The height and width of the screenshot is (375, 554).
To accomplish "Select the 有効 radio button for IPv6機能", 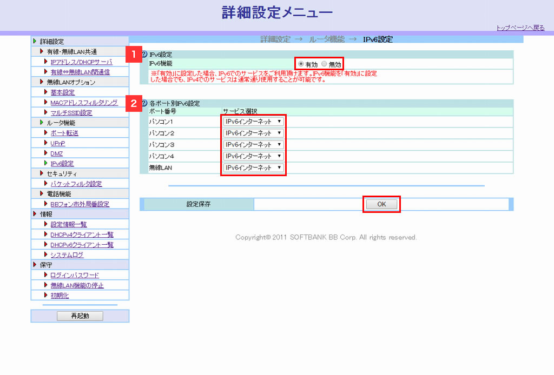I will click(x=301, y=64).
